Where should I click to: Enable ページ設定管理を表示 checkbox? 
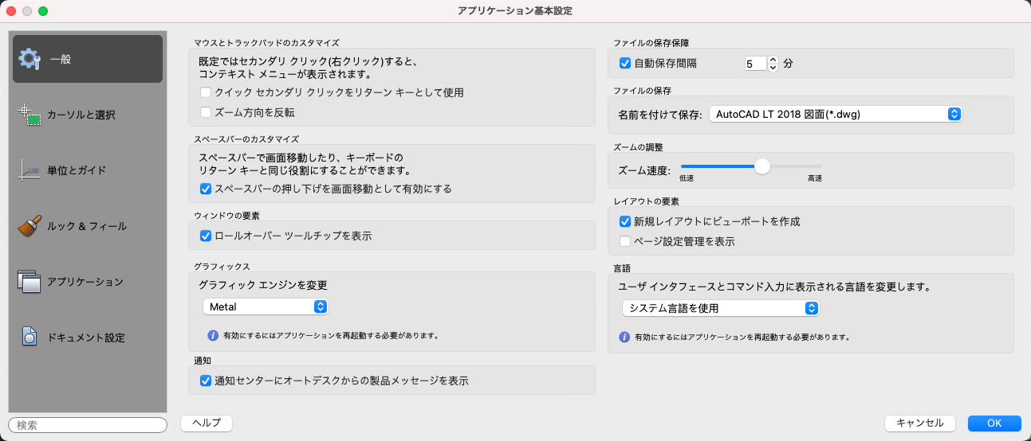coord(625,241)
